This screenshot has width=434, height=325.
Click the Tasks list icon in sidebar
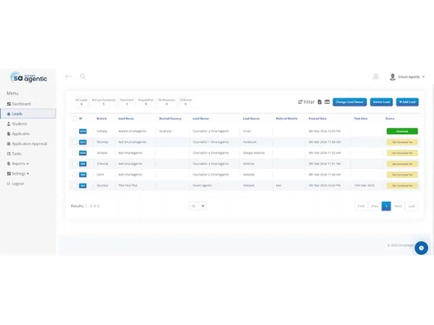point(9,153)
